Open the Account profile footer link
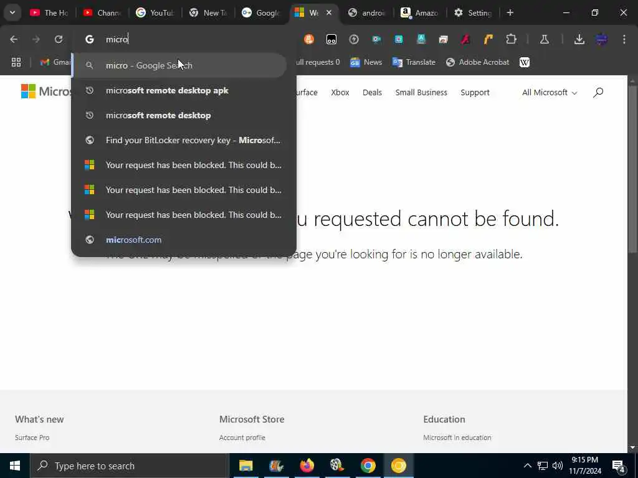The height and width of the screenshot is (478, 638). tap(242, 438)
